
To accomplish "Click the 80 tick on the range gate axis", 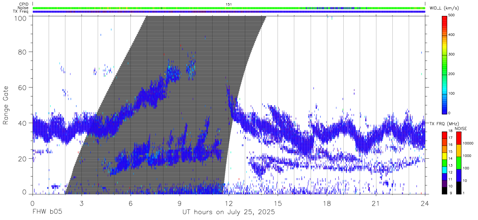I will tap(22, 52).
